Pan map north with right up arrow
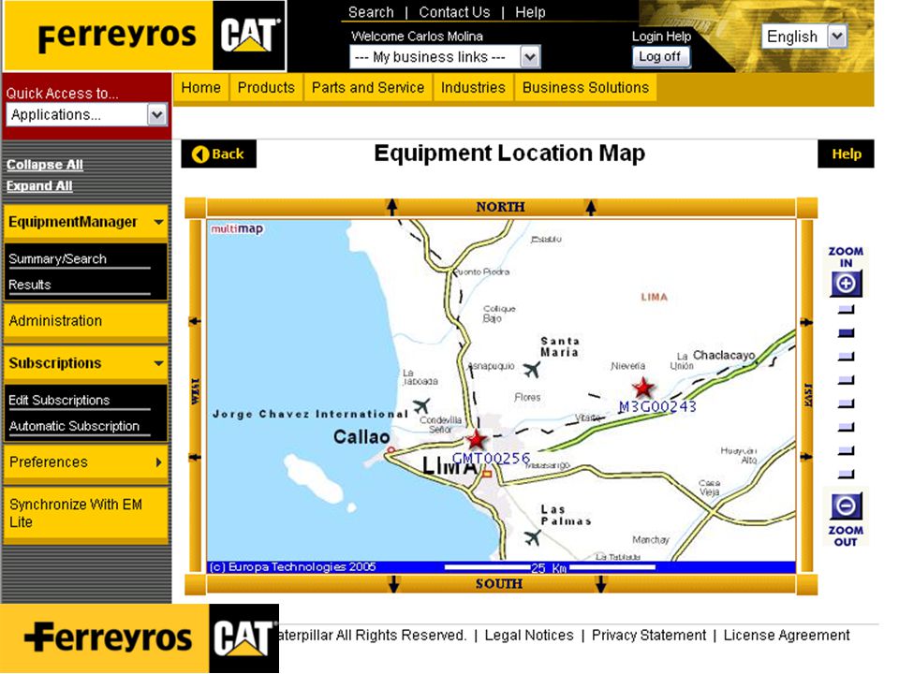This screenshot has width=899, height=674. tap(591, 207)
